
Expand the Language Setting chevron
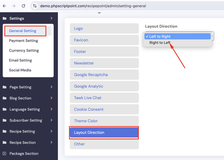tap(51, 109)
